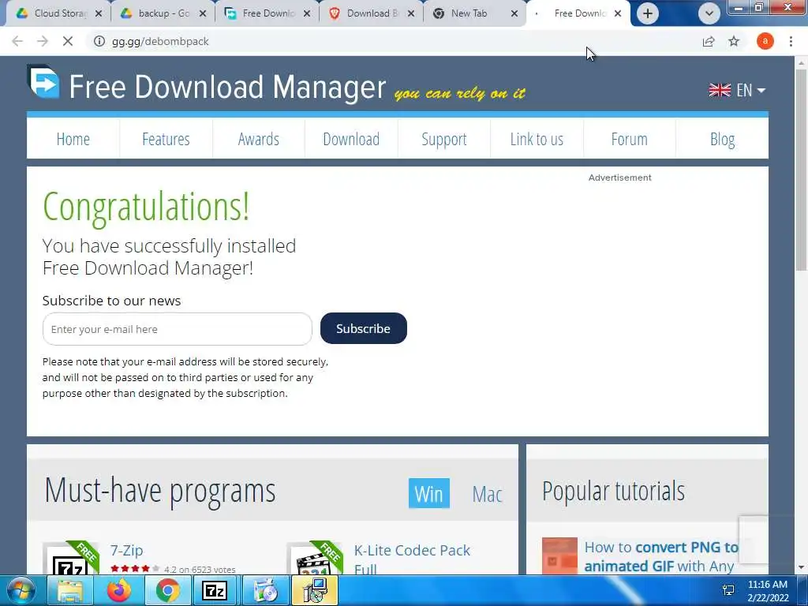Go back with the browser back arrow
Viewport: 808px width, 606px height.
17,41
